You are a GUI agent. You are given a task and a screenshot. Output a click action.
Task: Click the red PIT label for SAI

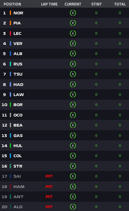tap(49, 176)
